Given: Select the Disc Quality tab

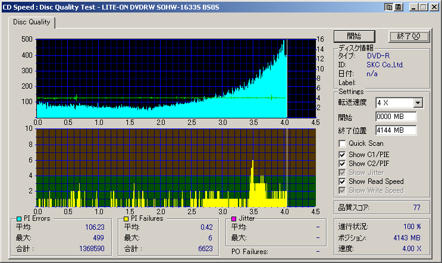Looking at the screenshot, I should point(32,22).
